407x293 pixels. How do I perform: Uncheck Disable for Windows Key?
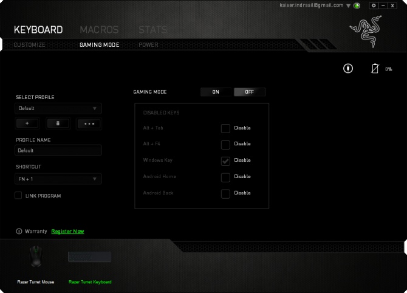[225, 161]
